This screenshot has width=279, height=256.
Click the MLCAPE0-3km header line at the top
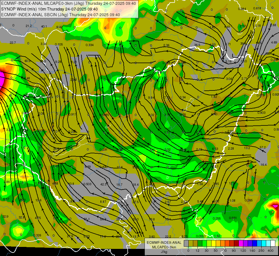pos(68,3)
